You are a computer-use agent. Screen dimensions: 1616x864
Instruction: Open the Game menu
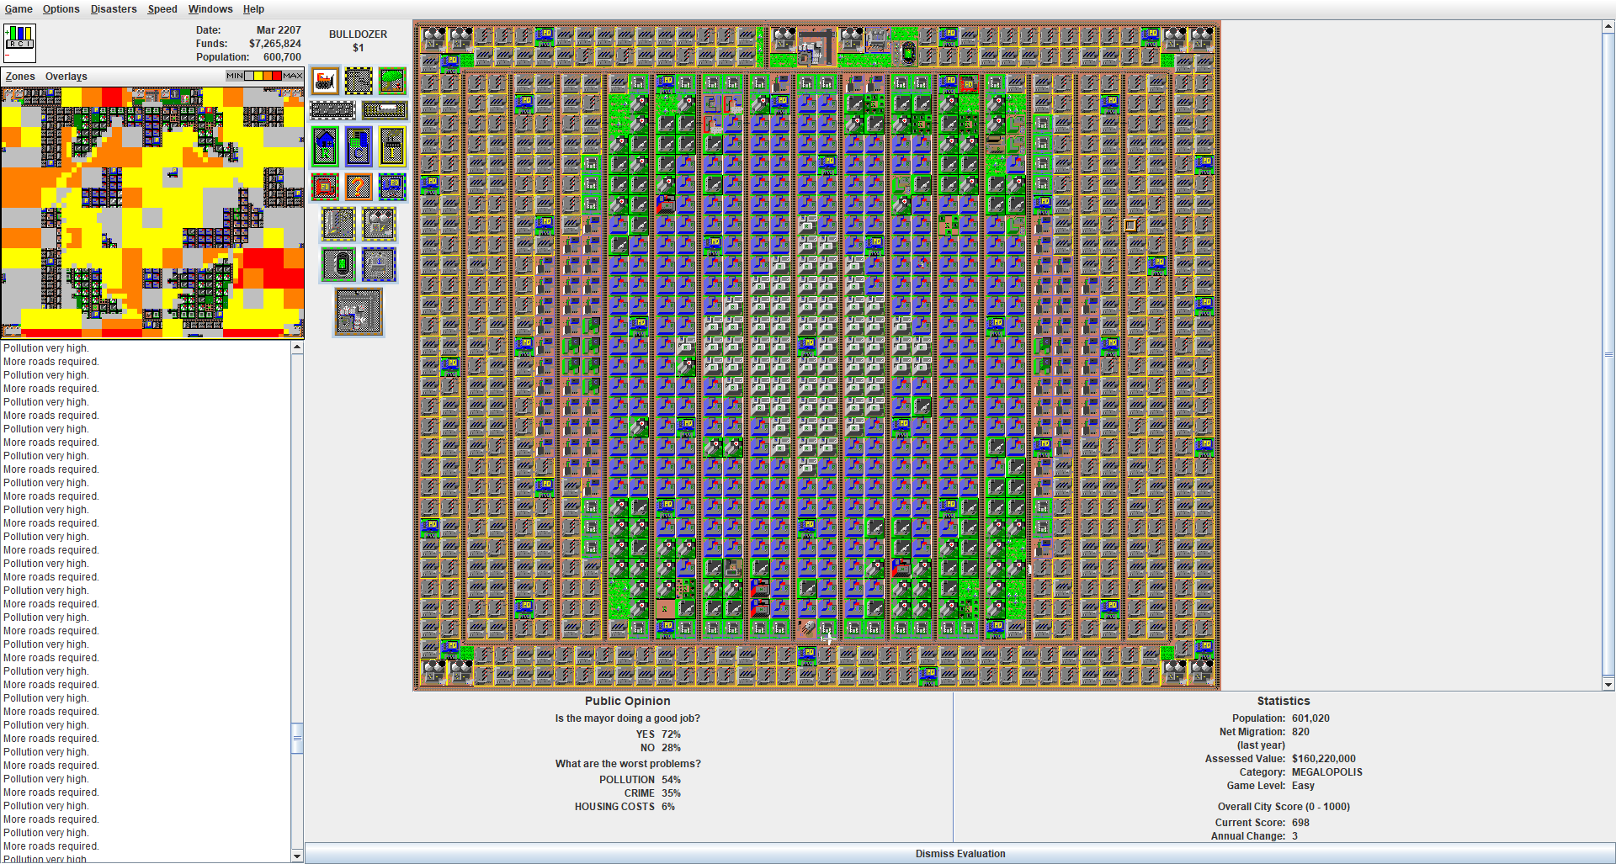pyautogui.click(x=19, y=9)
